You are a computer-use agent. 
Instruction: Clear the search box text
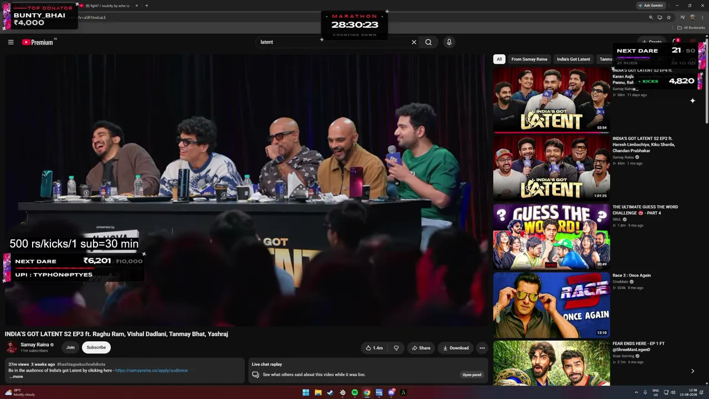(414, 42)
